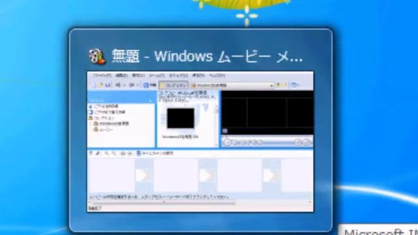The image size is (418, 235).
Task: Select the black video clip thumbnail
Action: (180, 118)
